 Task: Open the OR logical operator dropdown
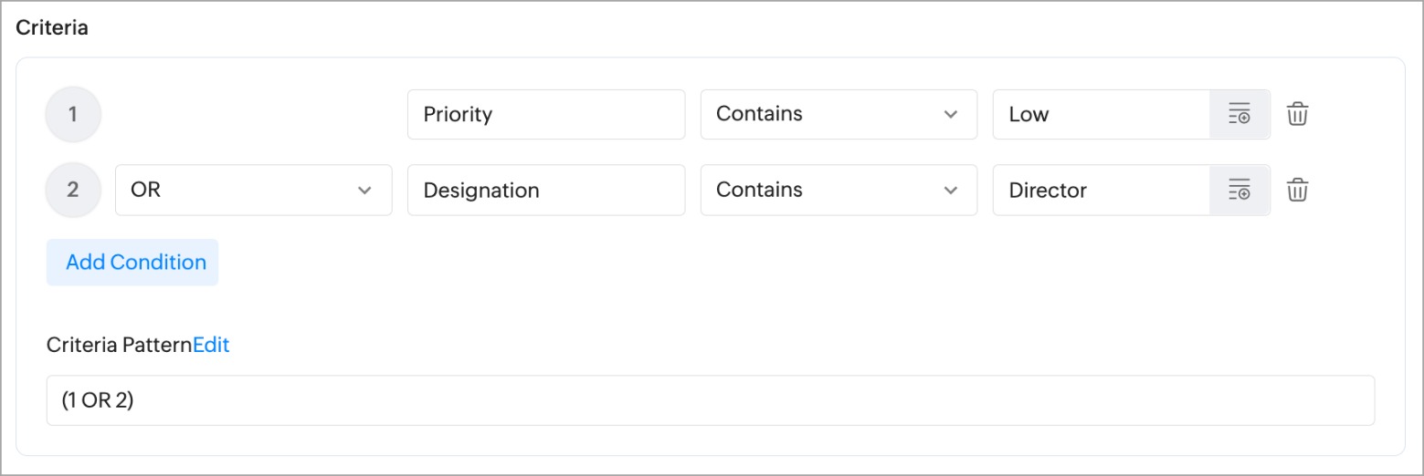(x=253, y=191)
